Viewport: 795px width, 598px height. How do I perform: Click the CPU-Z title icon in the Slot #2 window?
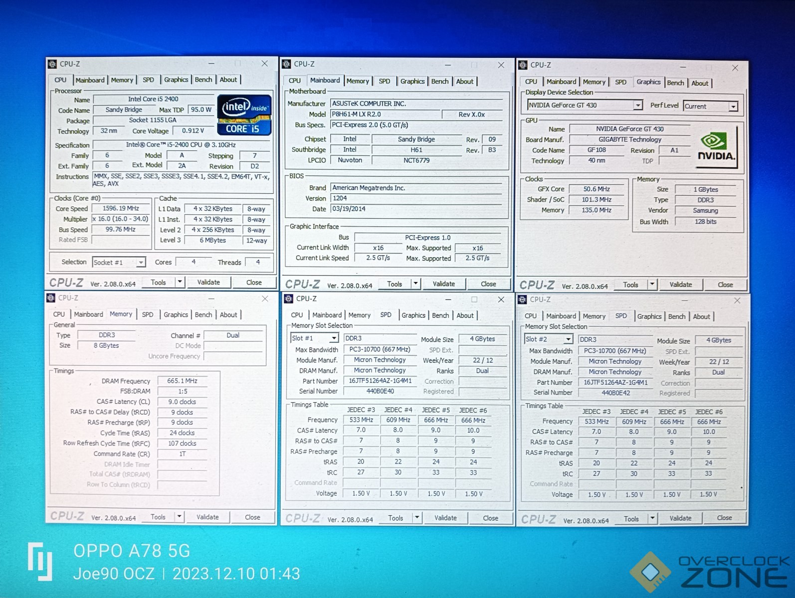pos(522,299)
